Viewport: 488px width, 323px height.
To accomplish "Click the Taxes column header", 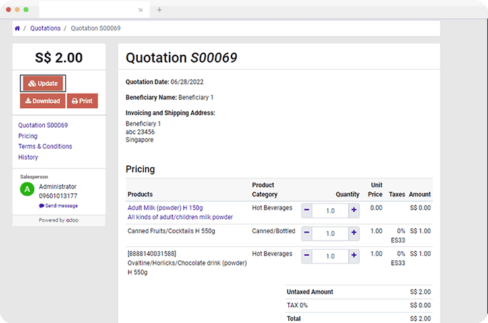I will coord(397,194).
